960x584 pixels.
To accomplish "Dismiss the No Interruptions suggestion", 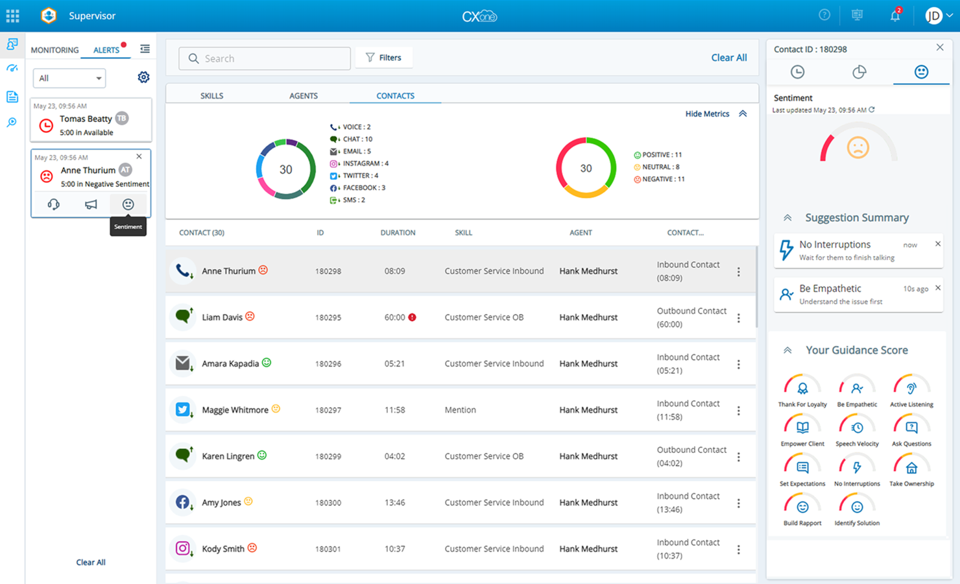I will click(937, 244).
